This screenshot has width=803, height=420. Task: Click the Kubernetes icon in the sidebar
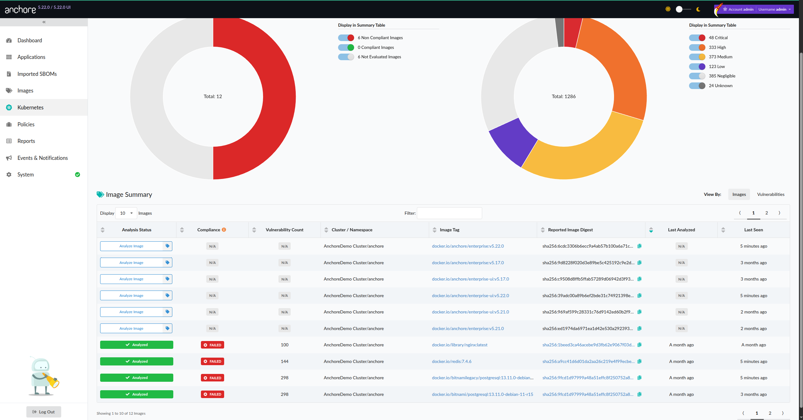click(9, 108)
